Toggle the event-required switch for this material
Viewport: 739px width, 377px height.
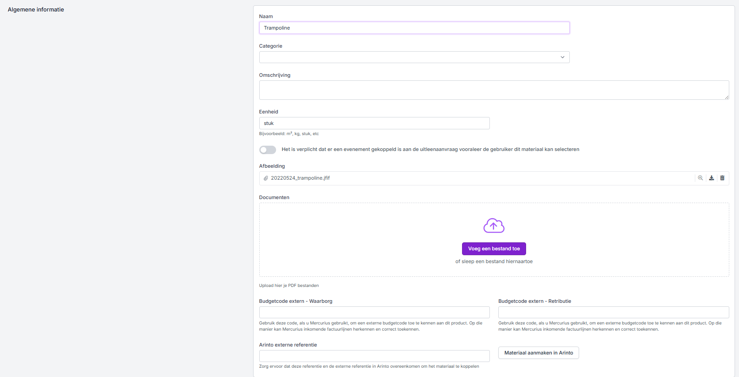[268, 150]
